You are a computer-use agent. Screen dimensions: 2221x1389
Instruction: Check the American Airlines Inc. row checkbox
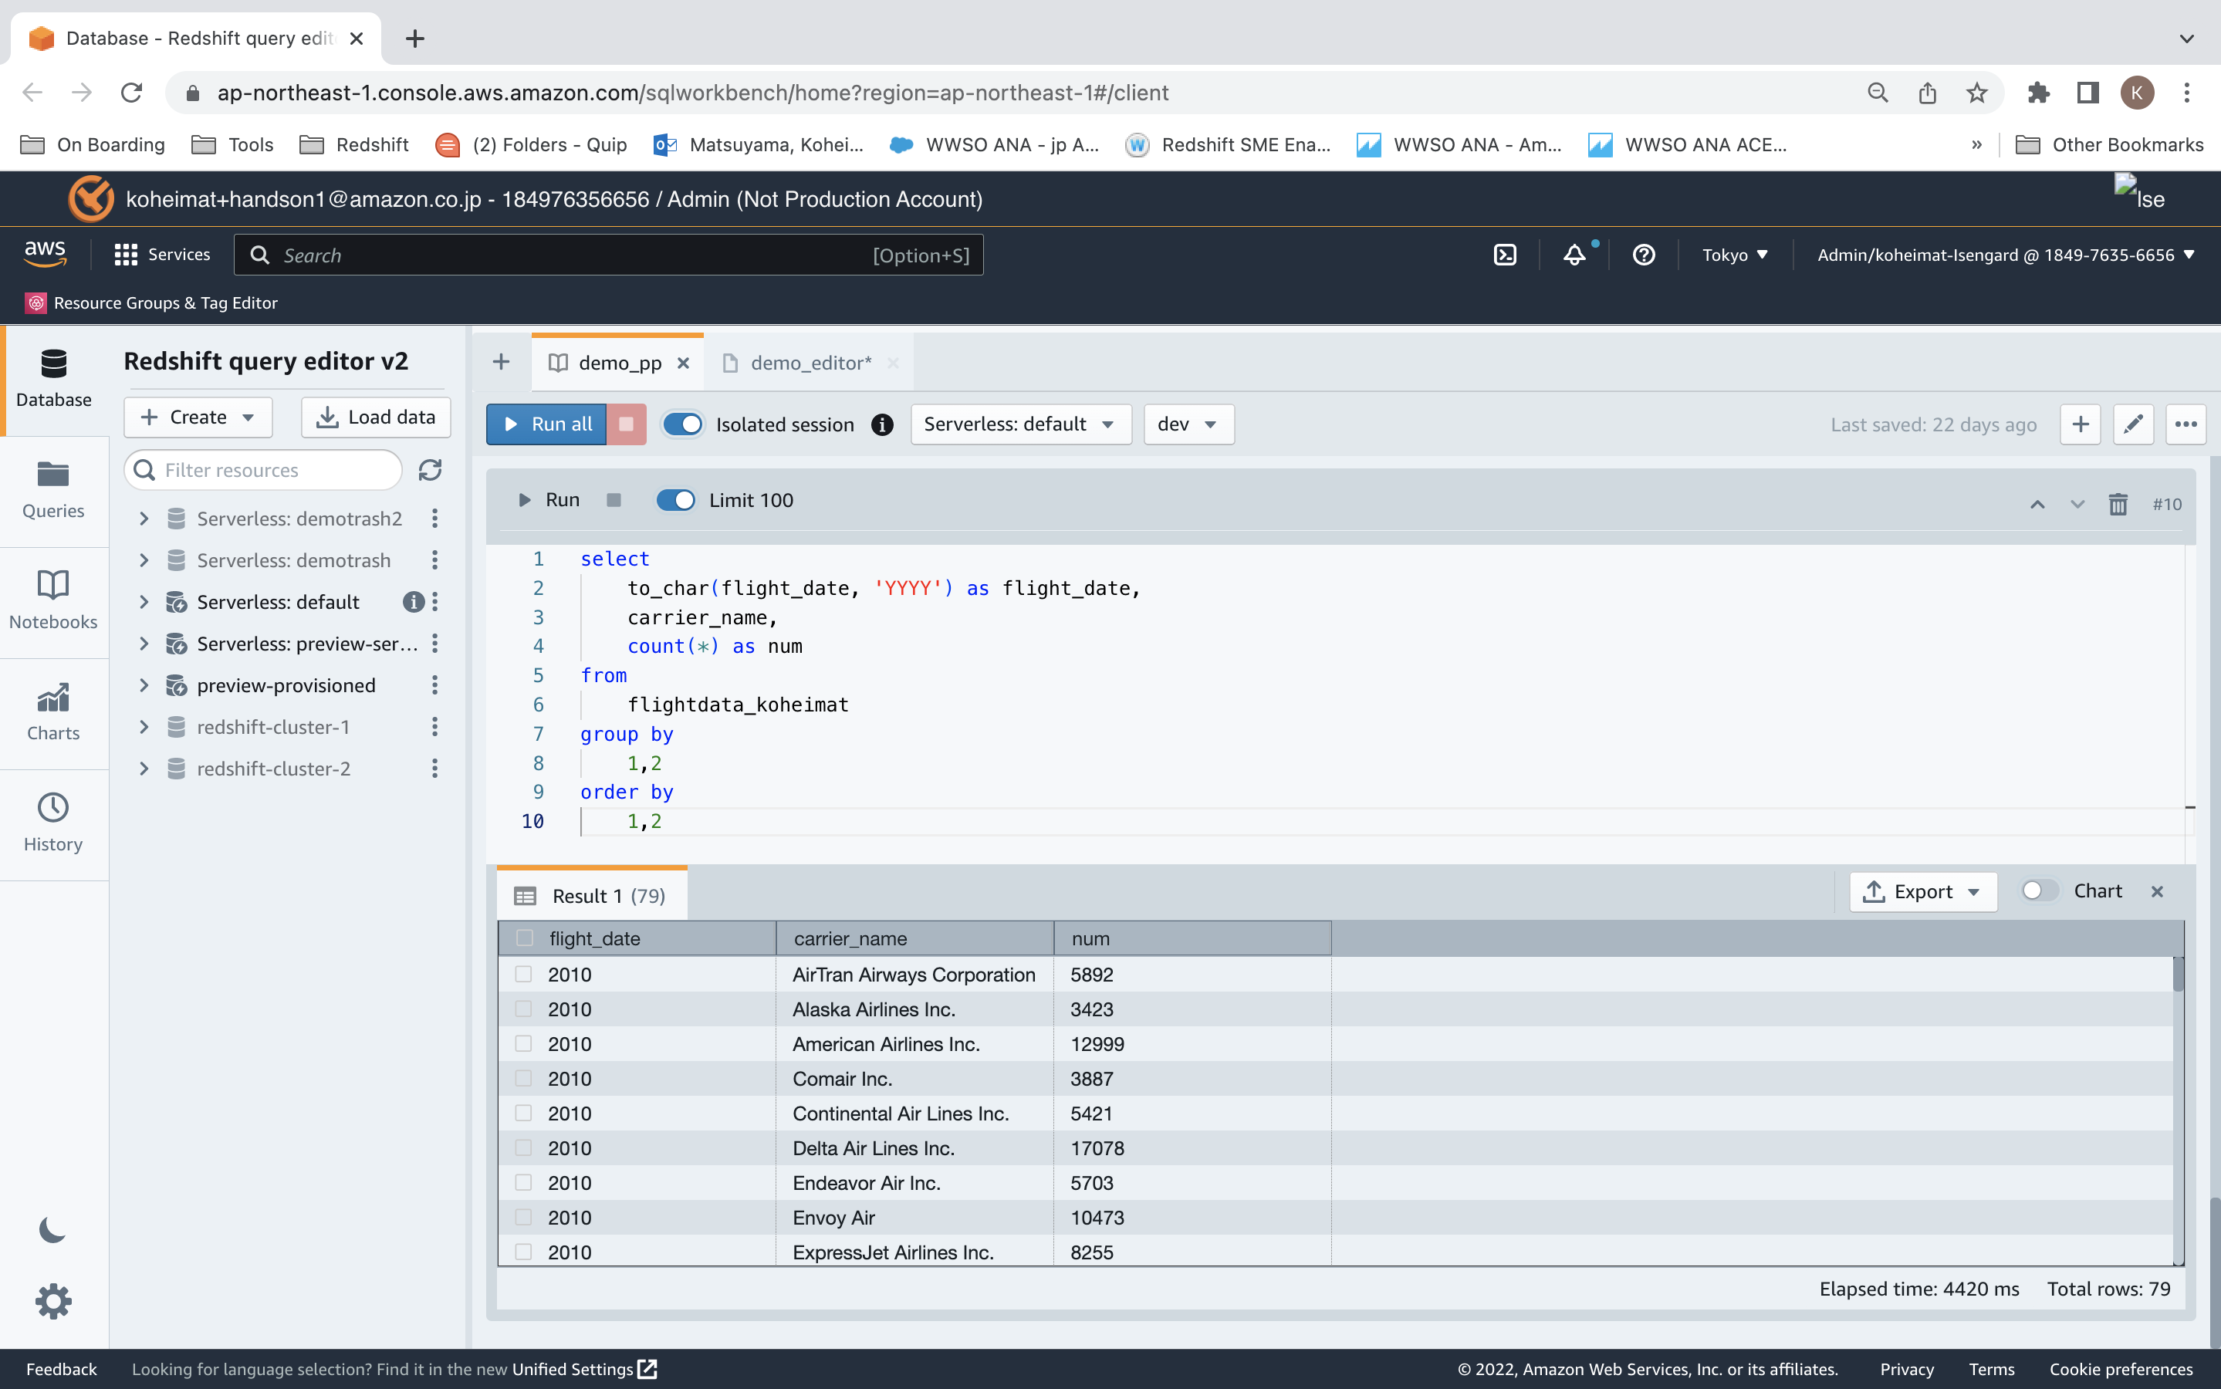[x=523, y=1043]
